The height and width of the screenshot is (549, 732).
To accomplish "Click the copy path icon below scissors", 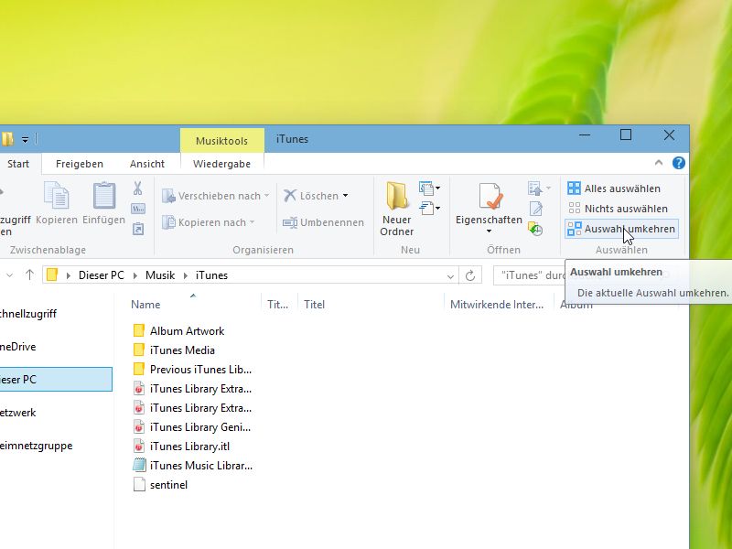I will click(138, 209).
